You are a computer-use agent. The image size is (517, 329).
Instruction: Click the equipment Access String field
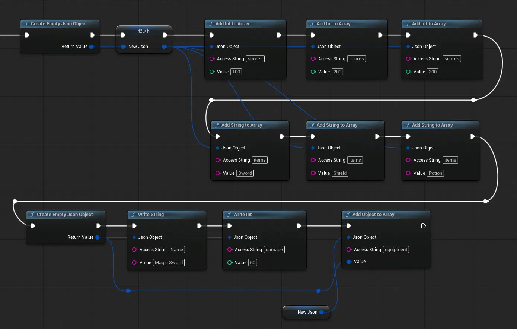point(396,250)
